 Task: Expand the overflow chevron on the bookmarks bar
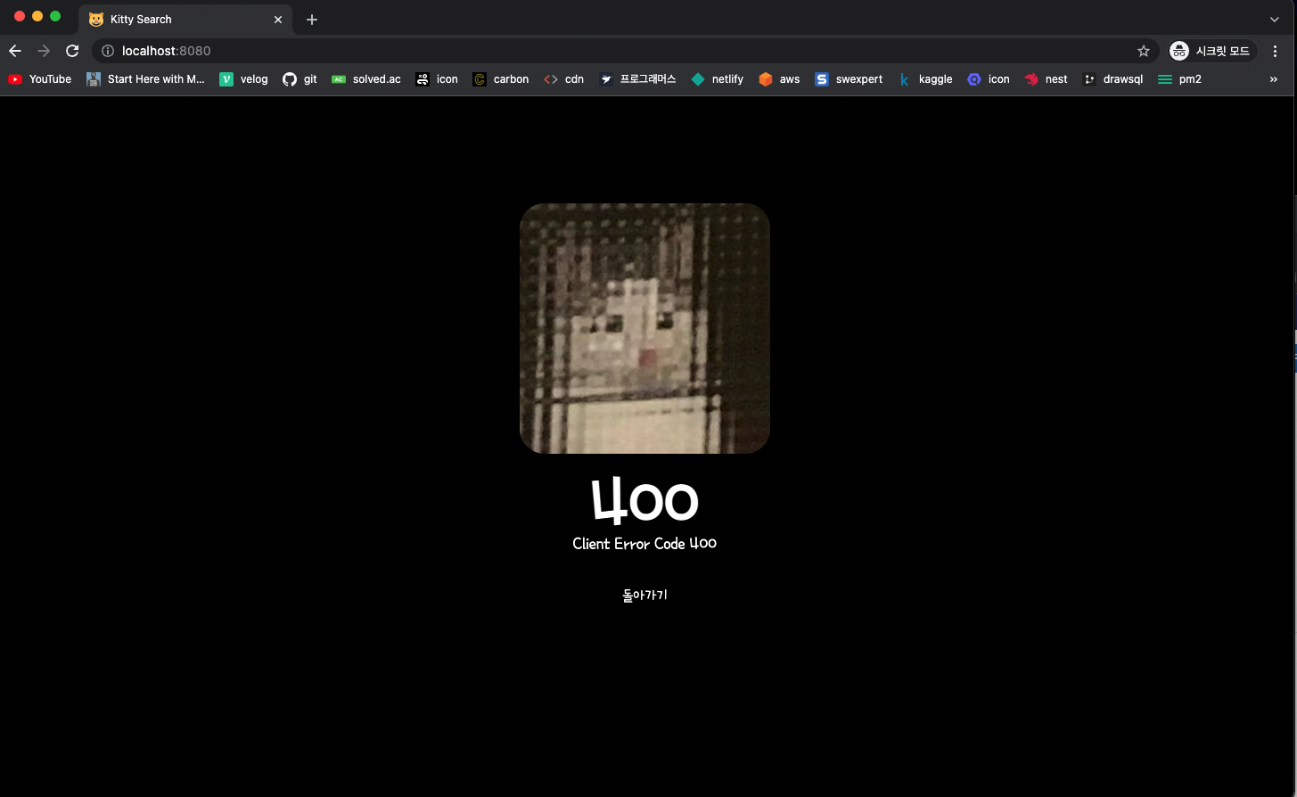point(1273,79)
